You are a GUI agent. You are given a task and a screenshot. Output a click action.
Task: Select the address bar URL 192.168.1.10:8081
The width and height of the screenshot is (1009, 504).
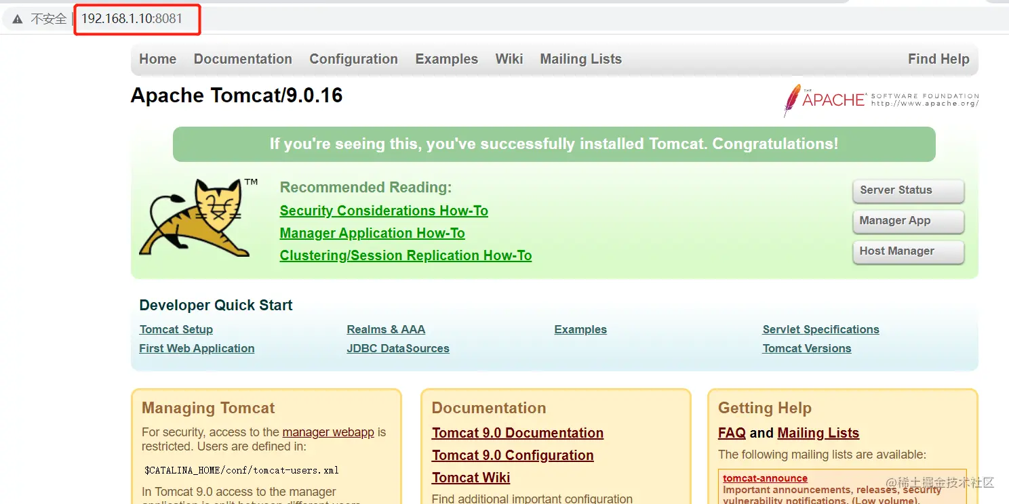(x=132, y=19)
